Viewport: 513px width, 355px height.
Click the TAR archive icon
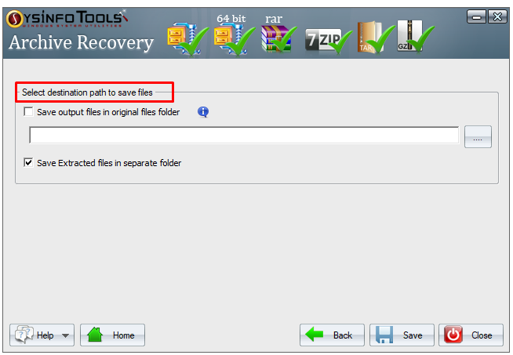point(376,38)
